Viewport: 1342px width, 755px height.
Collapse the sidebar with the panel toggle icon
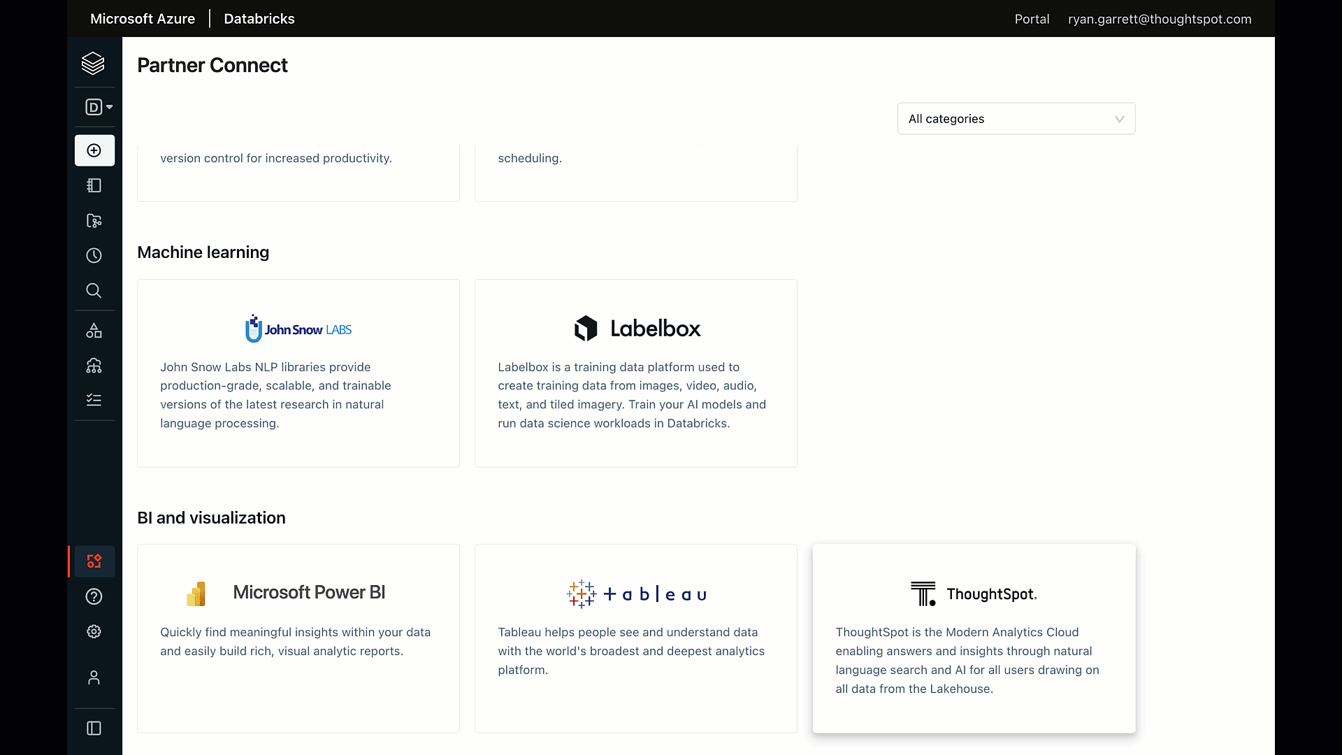(94, 728)
